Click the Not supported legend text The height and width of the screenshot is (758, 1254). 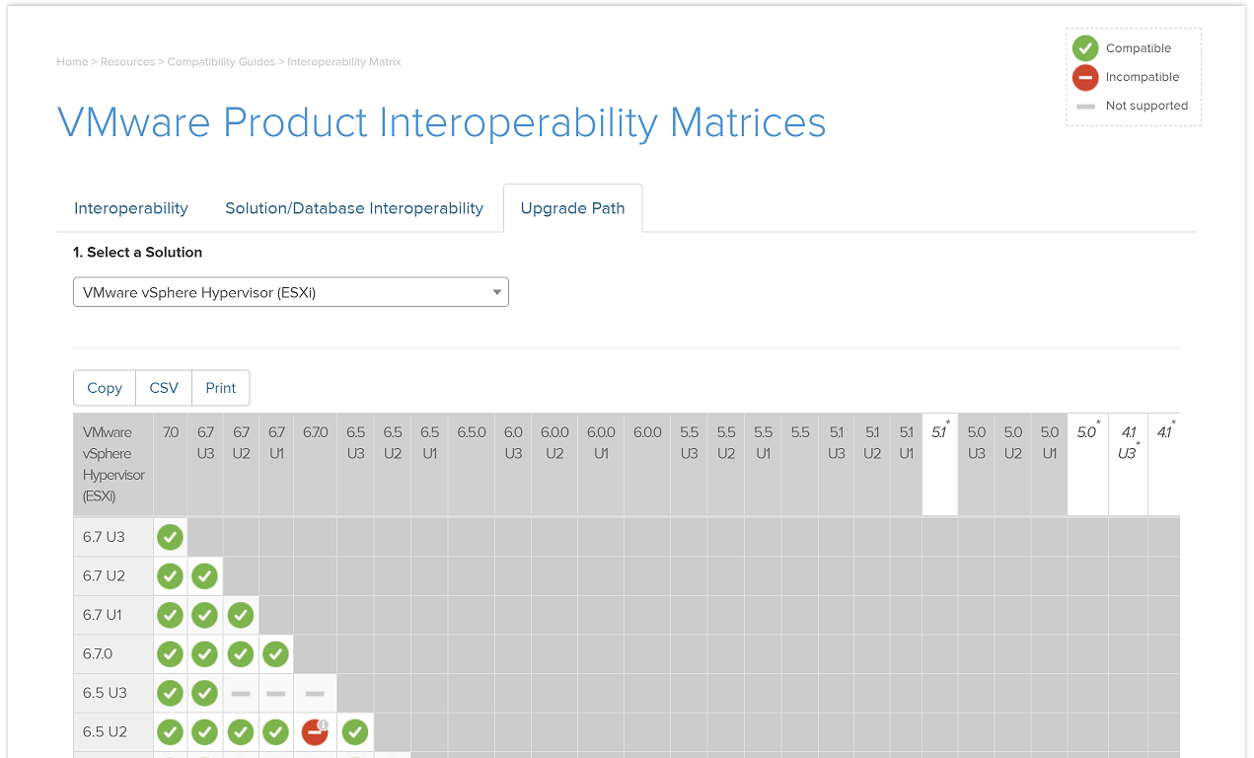pos(1146,106)
